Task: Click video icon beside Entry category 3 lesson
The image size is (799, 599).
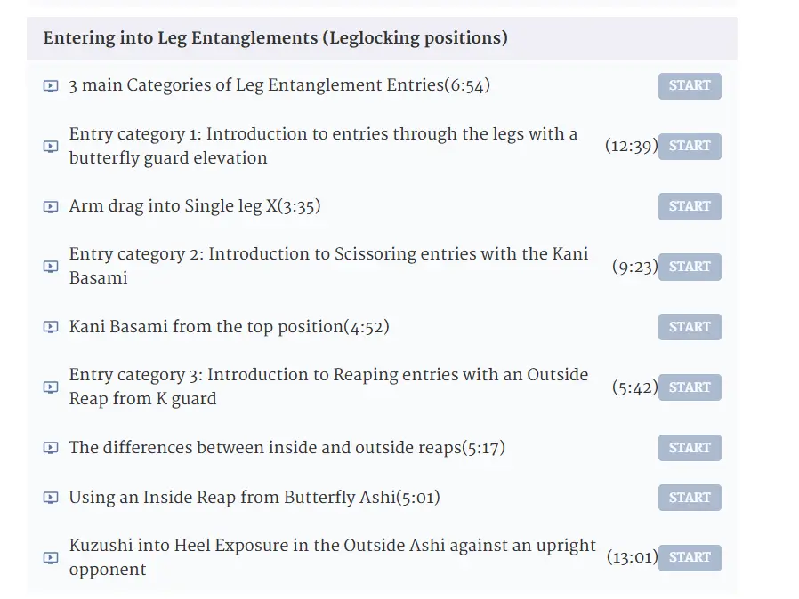Action: pyautogui.click(x=51, y=387)
